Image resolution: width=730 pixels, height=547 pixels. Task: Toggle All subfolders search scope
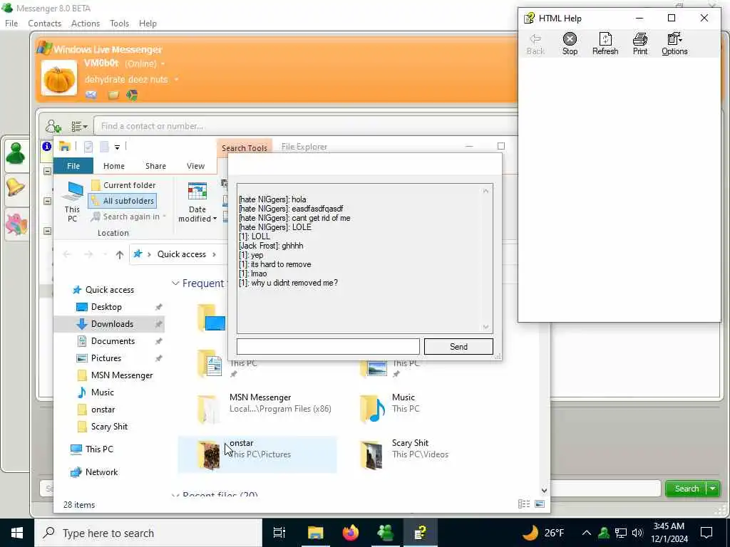coord(123,201)
